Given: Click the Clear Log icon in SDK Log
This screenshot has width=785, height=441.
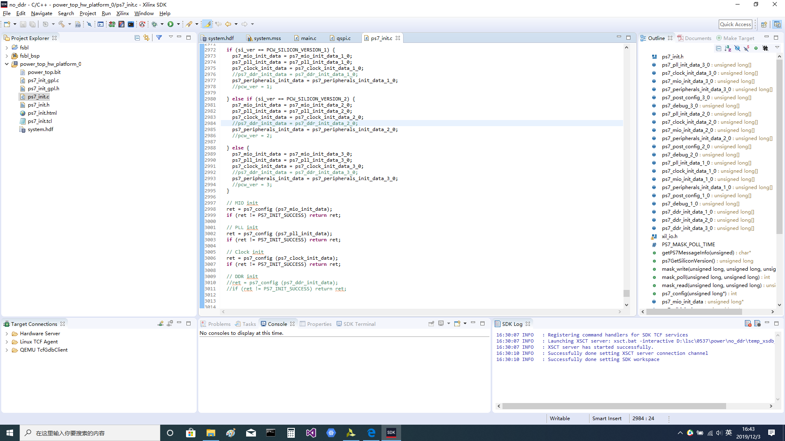Looking at the screenshot, I should tap(748, 323).
